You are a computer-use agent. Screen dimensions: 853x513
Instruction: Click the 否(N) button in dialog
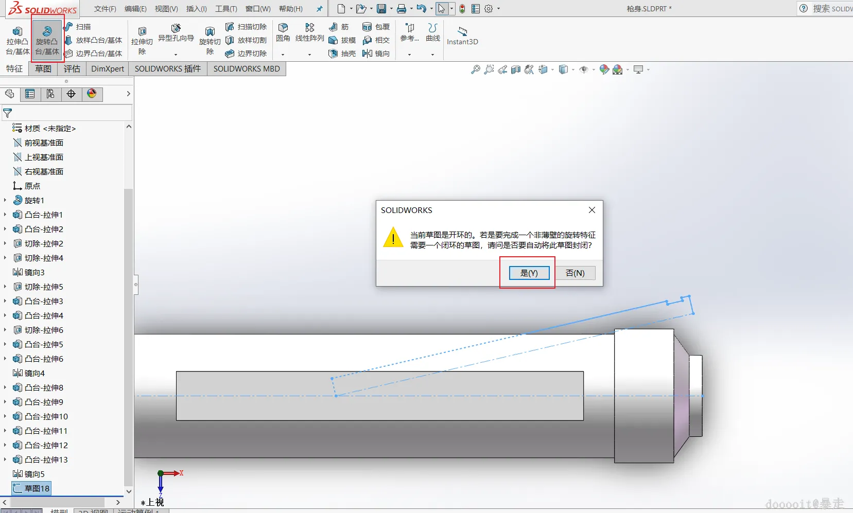coord(575,273)
